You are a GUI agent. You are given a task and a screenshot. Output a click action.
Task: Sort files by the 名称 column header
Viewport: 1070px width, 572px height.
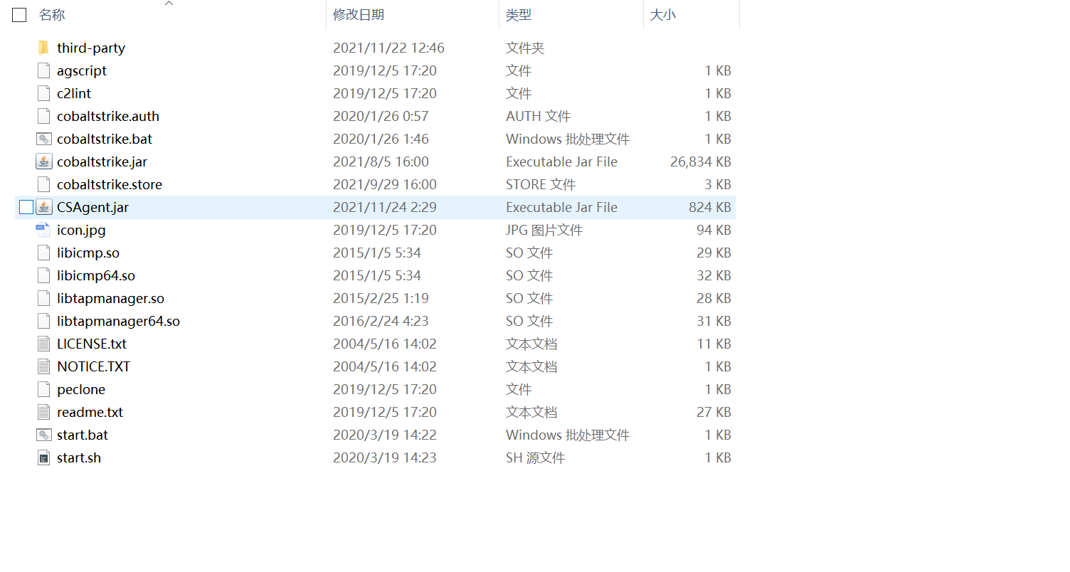[x=52, y=15]
